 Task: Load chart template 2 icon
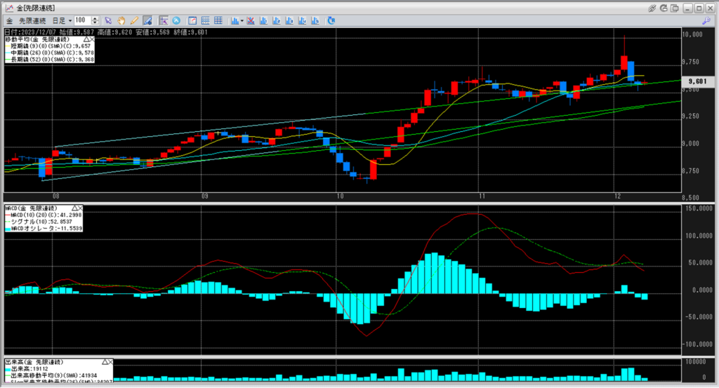point(276,20)
